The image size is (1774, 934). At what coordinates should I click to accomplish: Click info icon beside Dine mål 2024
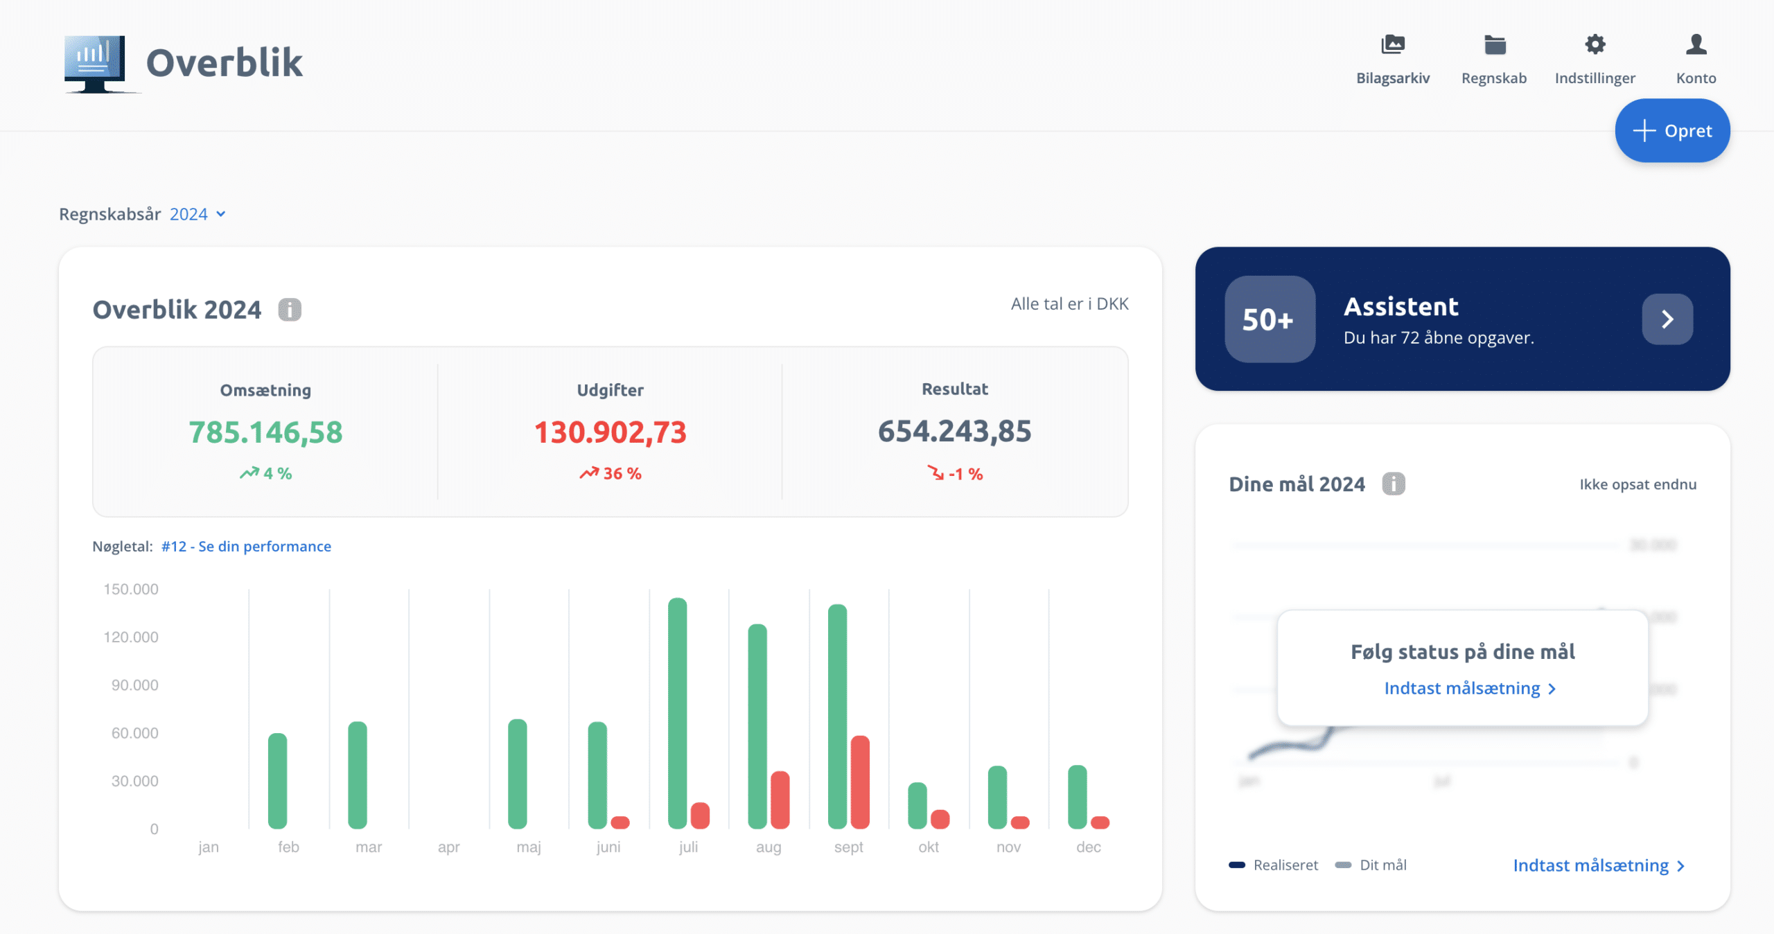tap(1393, 484)
